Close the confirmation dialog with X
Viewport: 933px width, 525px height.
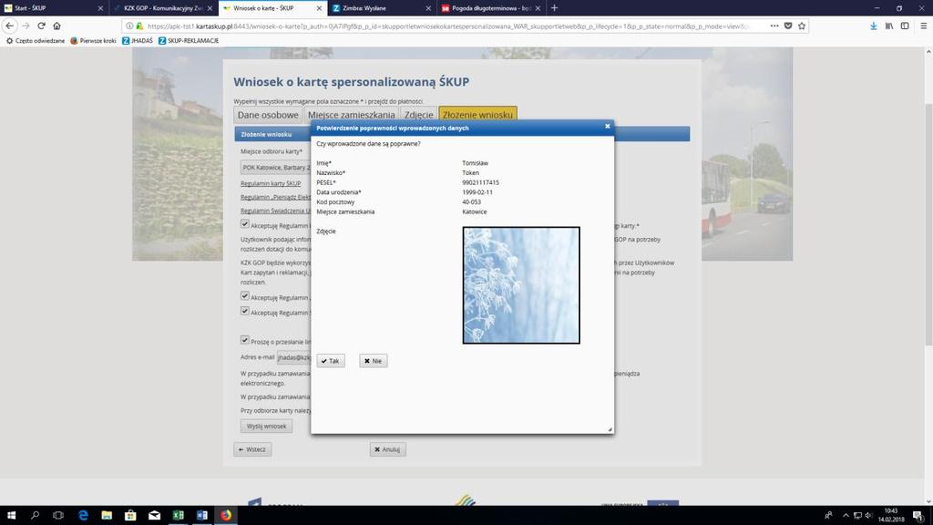point(607,126)
